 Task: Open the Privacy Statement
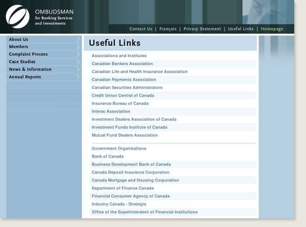[x=202, y=29]
